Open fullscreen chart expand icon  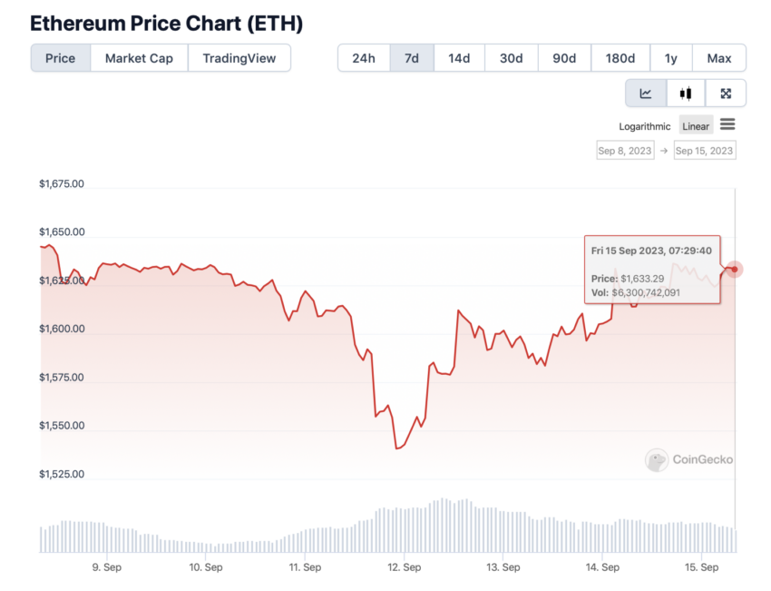coord(726,93)
